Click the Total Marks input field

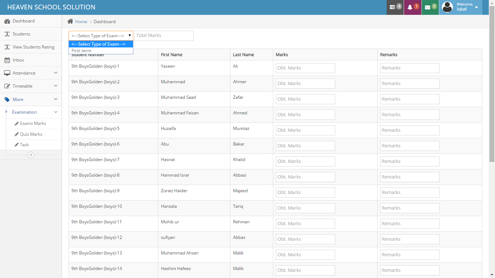tap(164, 35)
